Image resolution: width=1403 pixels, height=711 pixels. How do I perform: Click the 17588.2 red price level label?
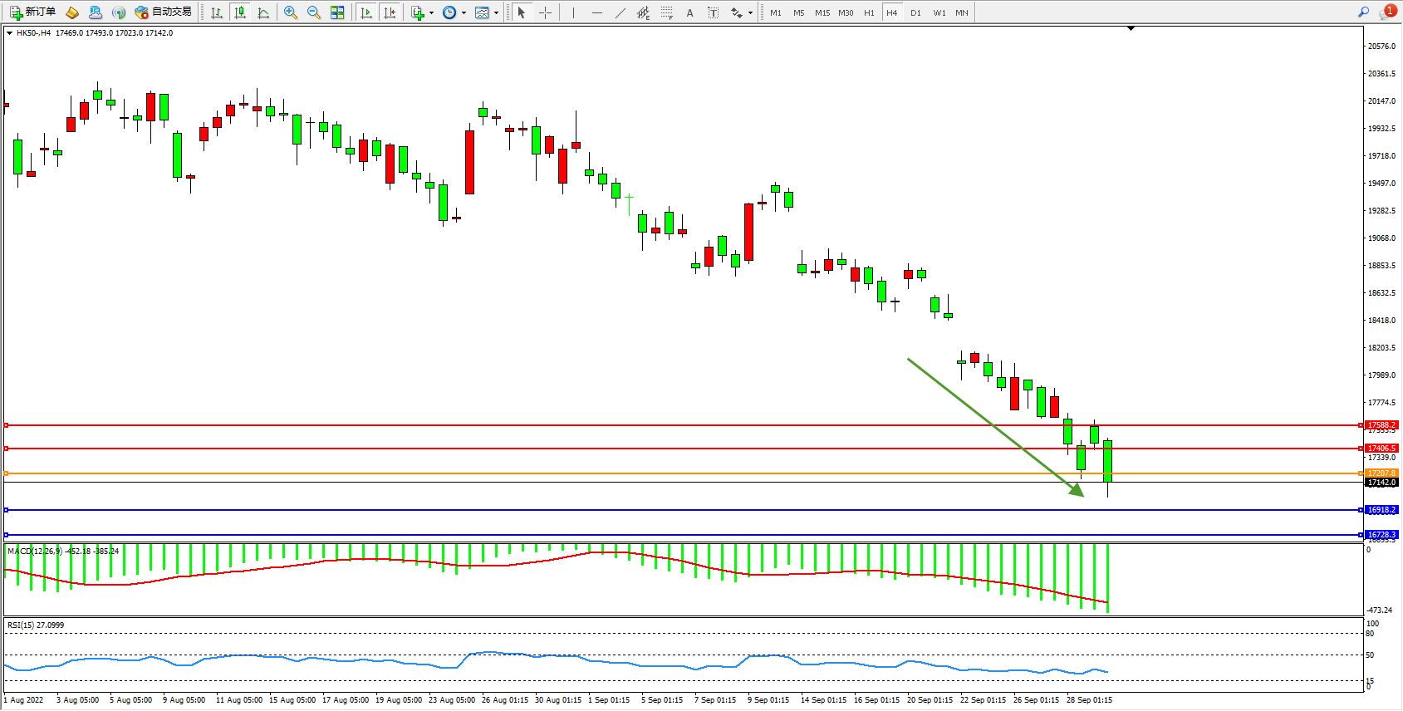[x=1382, y=425]
